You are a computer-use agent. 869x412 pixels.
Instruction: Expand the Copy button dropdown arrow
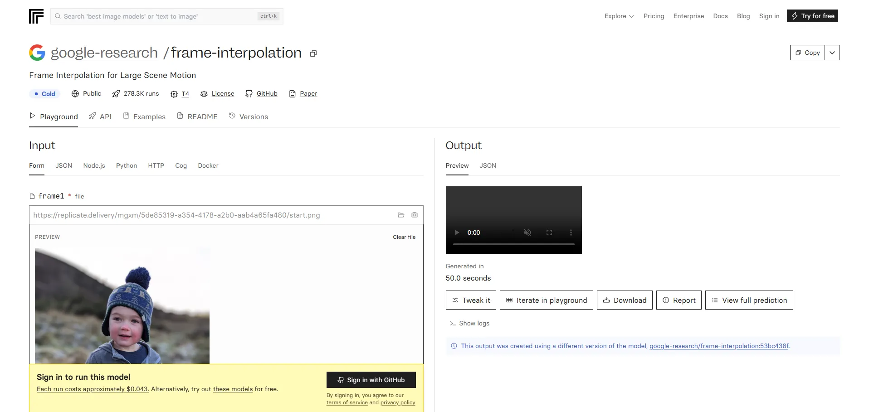point(832,53)
